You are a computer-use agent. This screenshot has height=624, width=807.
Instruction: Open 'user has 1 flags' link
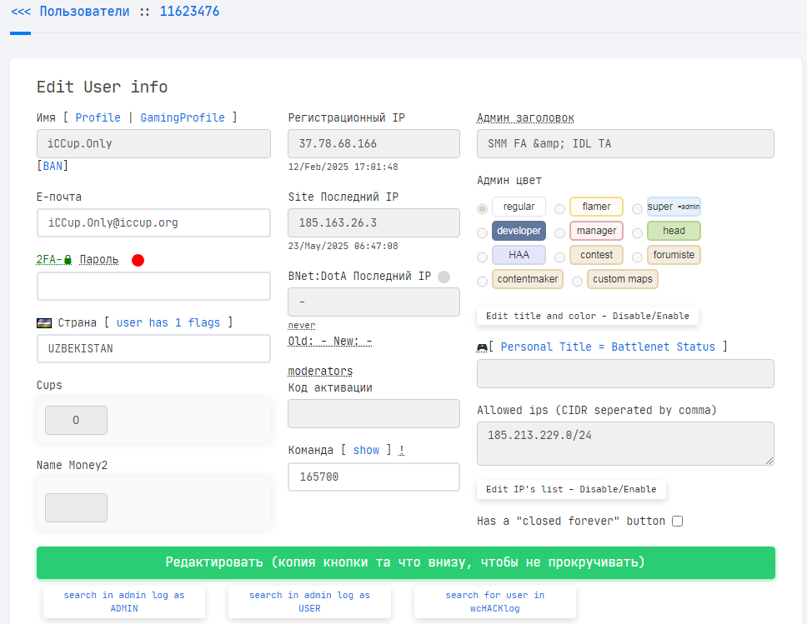pyautogui.click(x=168, y=322)
